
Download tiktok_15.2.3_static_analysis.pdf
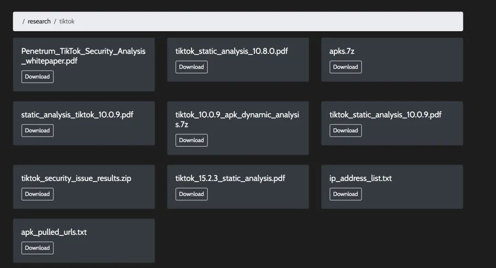pos(192,194)
